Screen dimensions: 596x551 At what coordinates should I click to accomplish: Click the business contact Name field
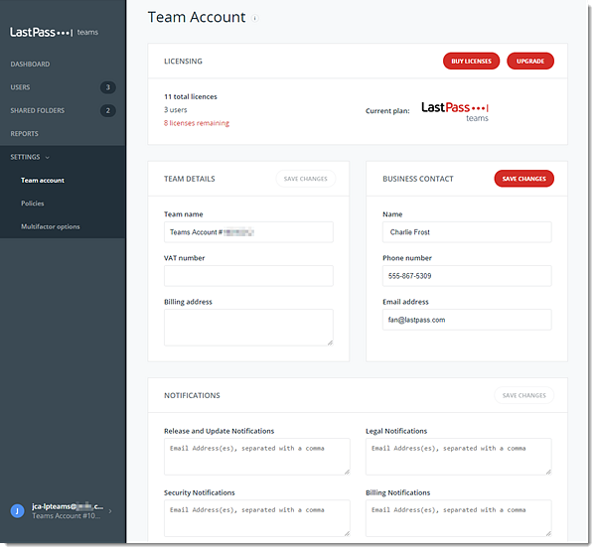[467, 232]
